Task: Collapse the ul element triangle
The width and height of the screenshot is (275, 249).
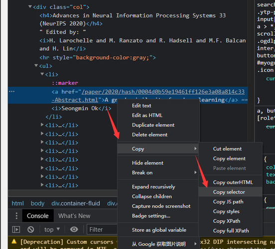Action: (x=36, y=66)
